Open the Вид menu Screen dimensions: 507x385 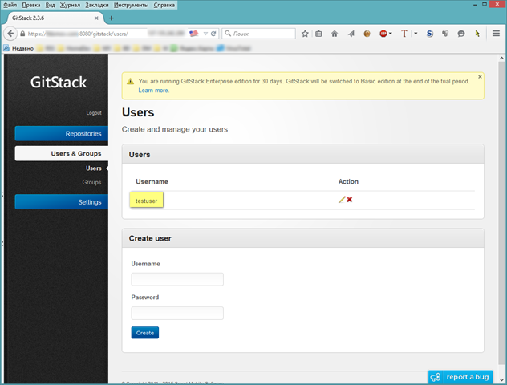[50, 5]
